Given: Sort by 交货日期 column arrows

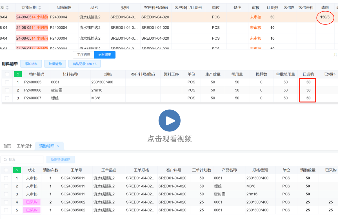Looking at the screenshot, I should (40, 8).
